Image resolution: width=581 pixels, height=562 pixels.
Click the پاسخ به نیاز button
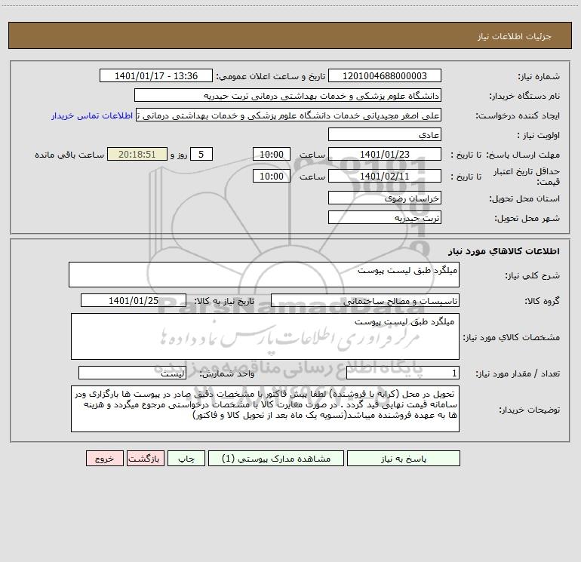(403, 459)
